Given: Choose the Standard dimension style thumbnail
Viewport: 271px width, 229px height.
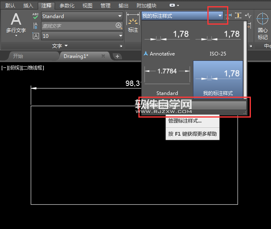Looking at the screenshot, I should pyautogui.click(x=167, y=79).
